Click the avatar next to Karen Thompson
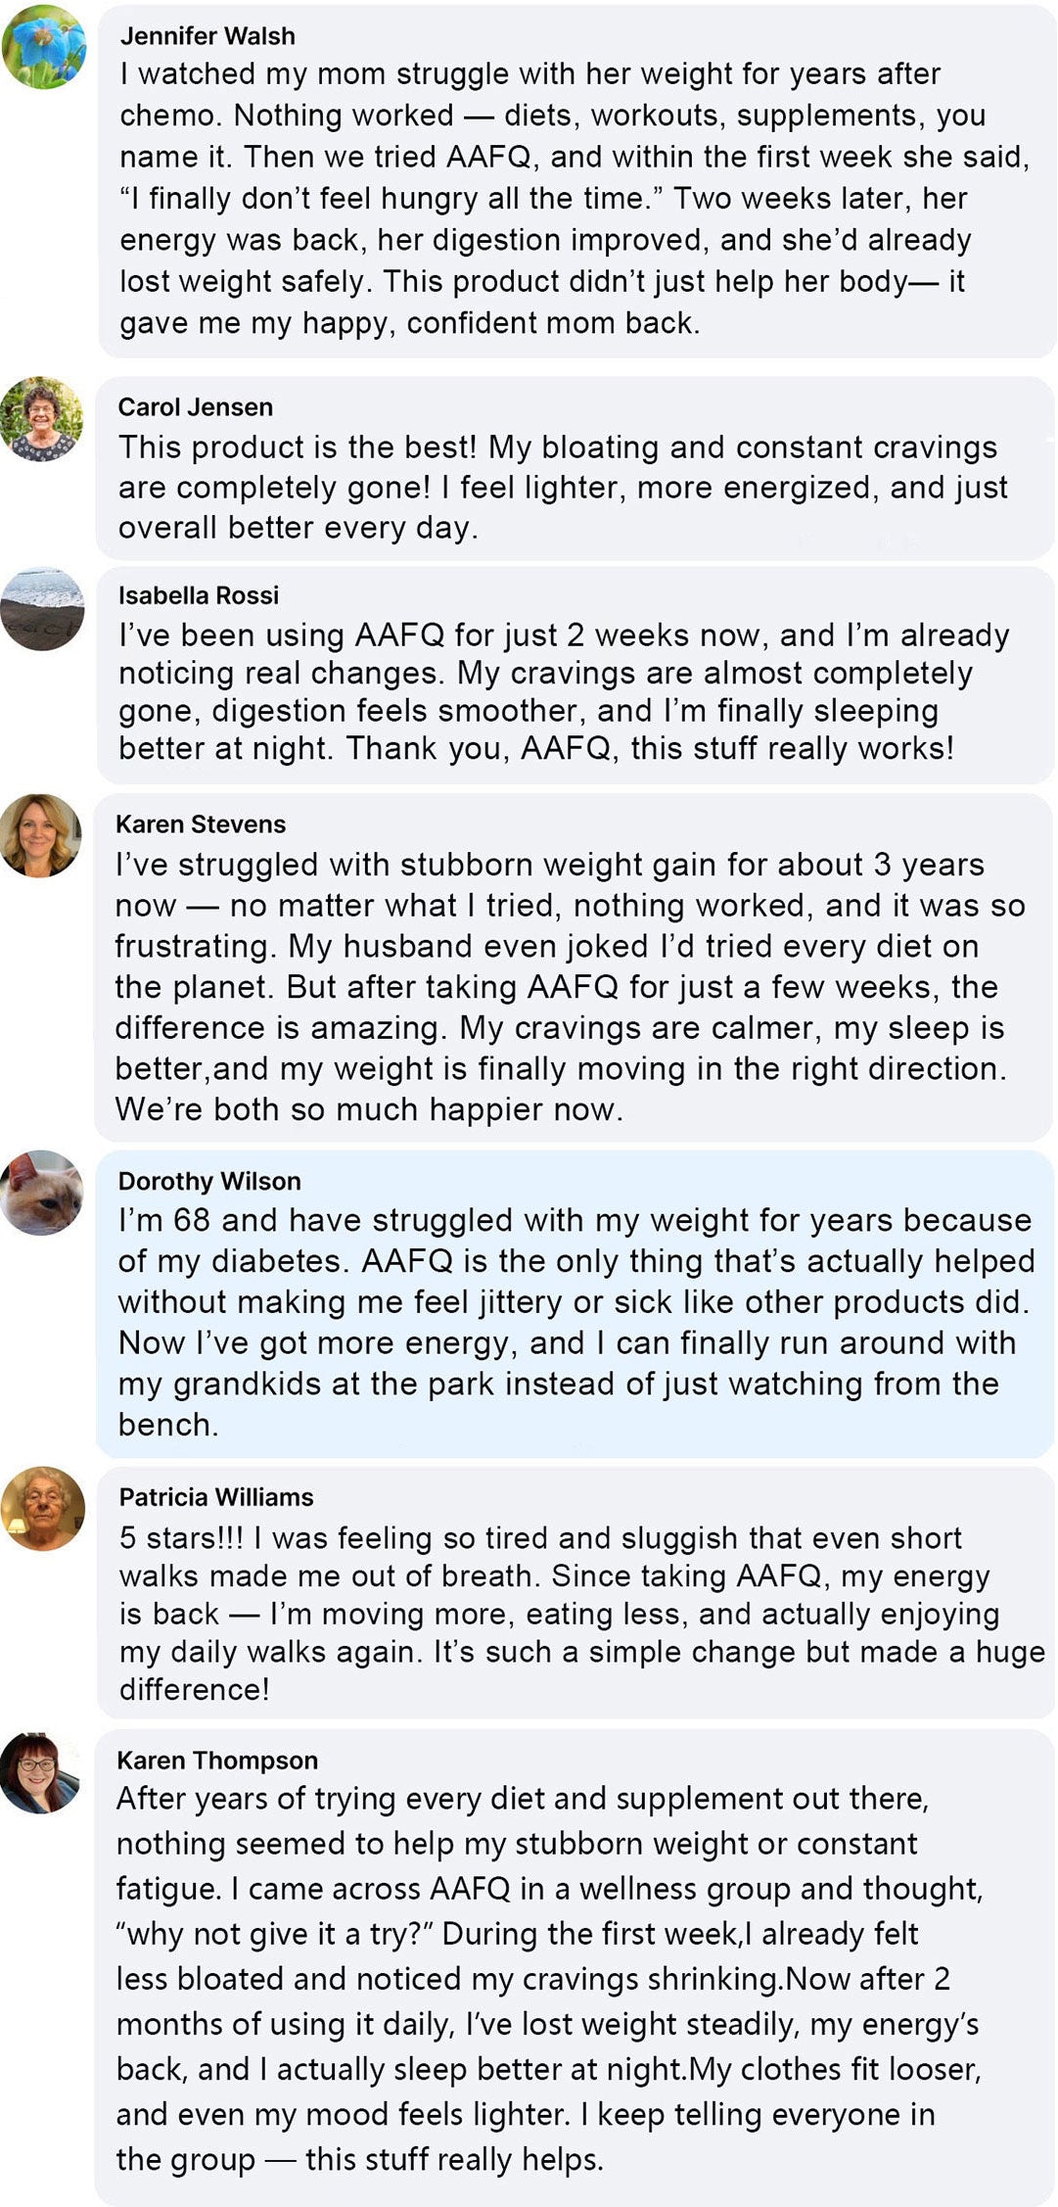 (x=41, y=1772)
